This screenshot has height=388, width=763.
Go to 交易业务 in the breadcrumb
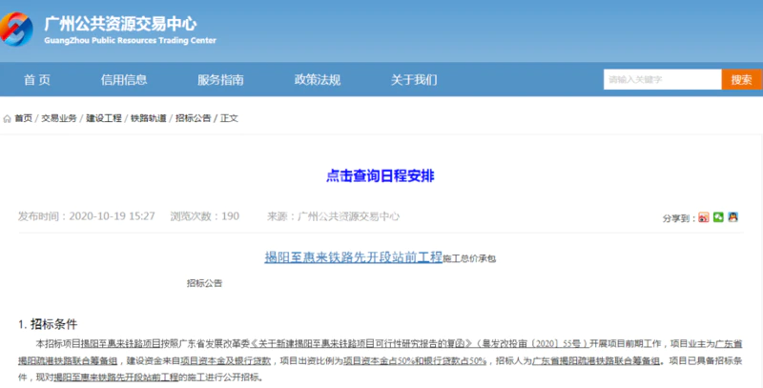(59, 119)
